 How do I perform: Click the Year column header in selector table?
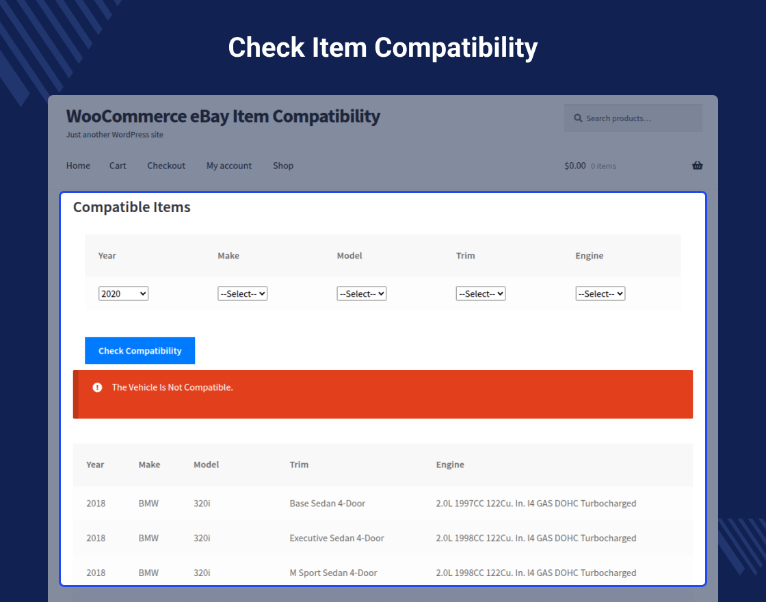pos(107,256)
